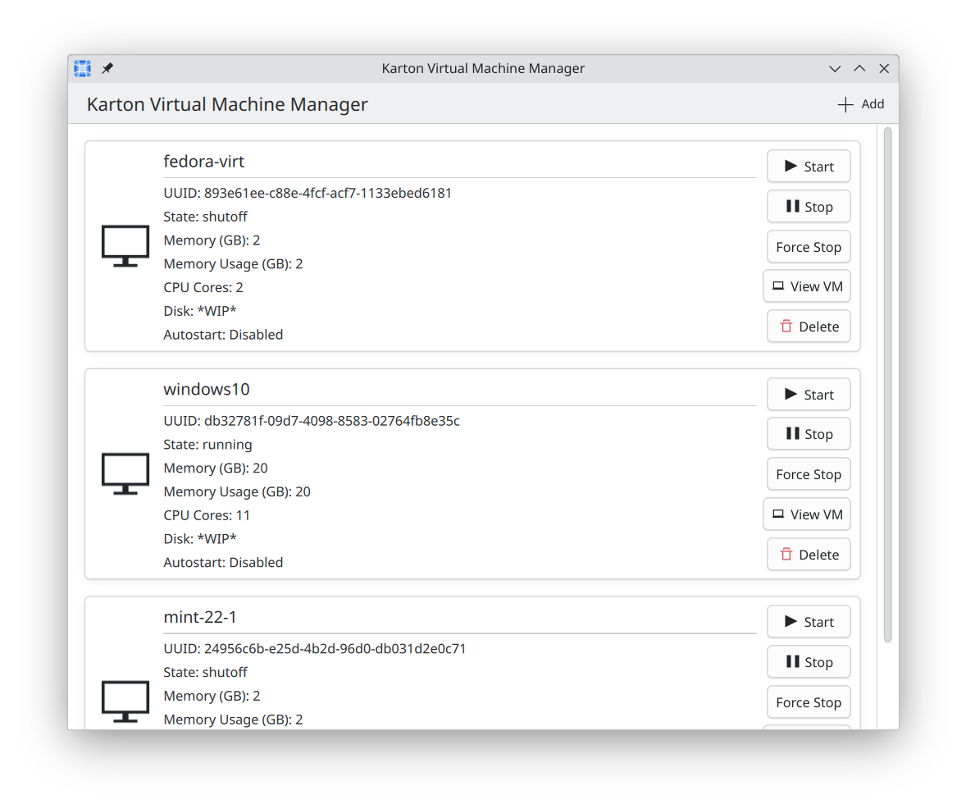Start the mint-22-1 virtual machine
Screen dimensions: 966x809
pos(809,622)
